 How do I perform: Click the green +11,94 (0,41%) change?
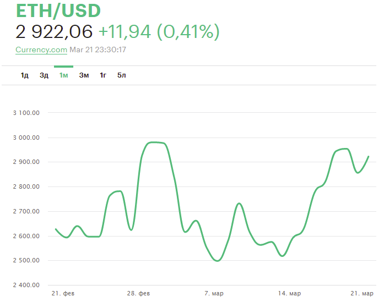pos(159,32)
